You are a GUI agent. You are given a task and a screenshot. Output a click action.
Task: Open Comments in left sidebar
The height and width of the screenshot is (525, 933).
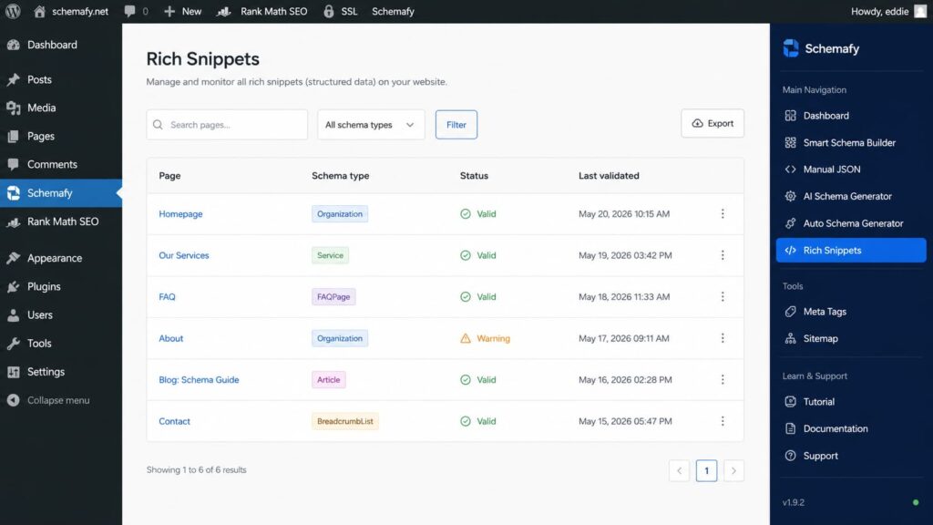(61, 164)
